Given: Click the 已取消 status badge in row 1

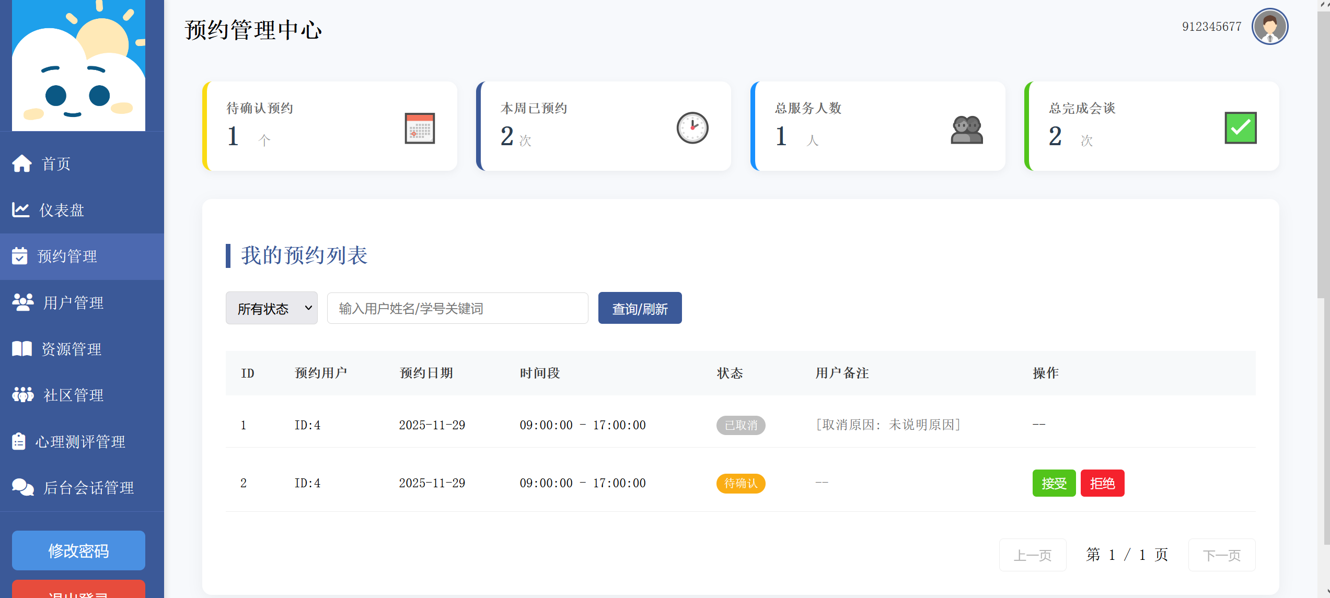Looking at the screenshot, I should click(741, 425).
